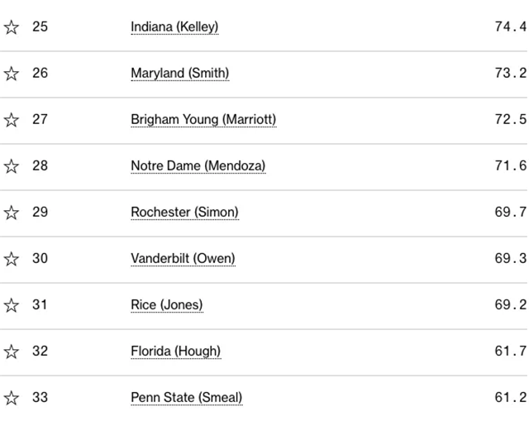529x426 pixels.
Task: Favorite the Notre Dame (Mendoza) entry
Action: coord(11,166)
